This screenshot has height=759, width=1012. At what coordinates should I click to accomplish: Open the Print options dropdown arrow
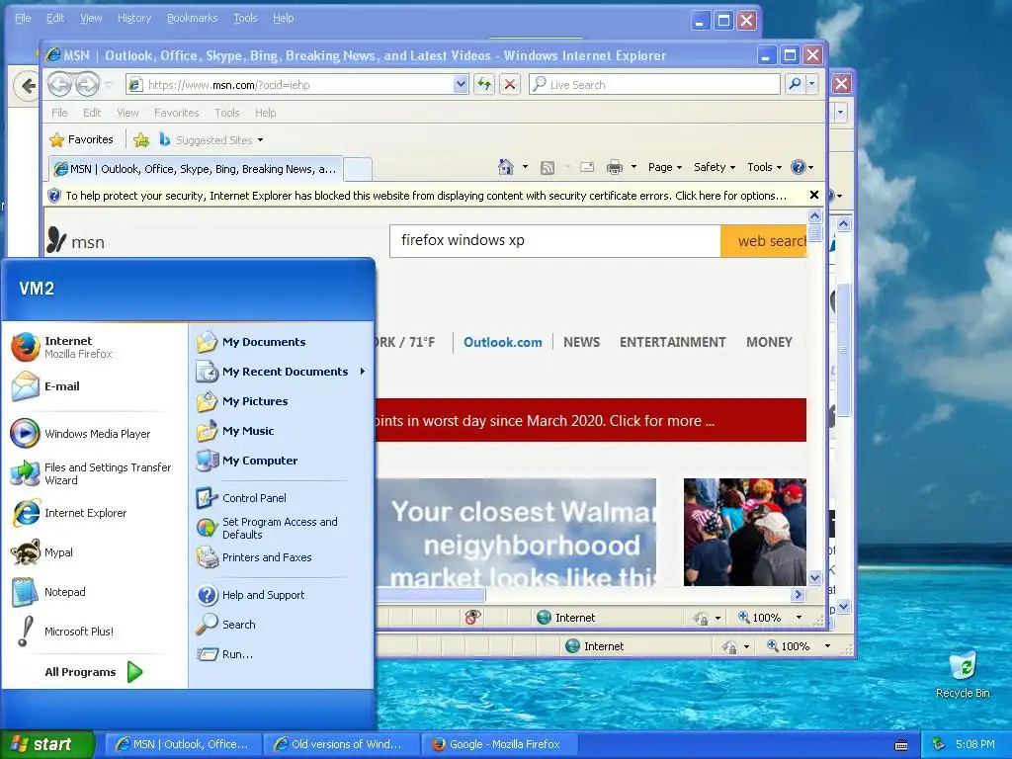pyautogui.click(x=633, y=167)
